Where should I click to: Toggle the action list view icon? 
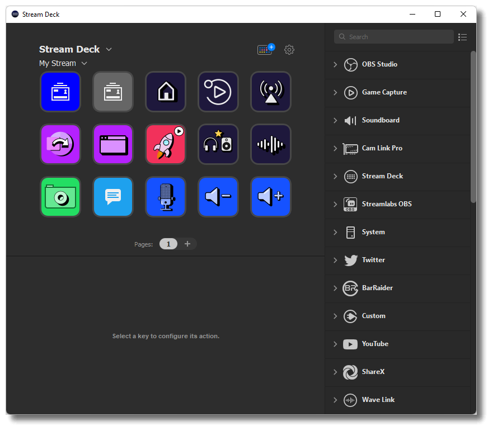pyautogui.click(x=462, y=37)
